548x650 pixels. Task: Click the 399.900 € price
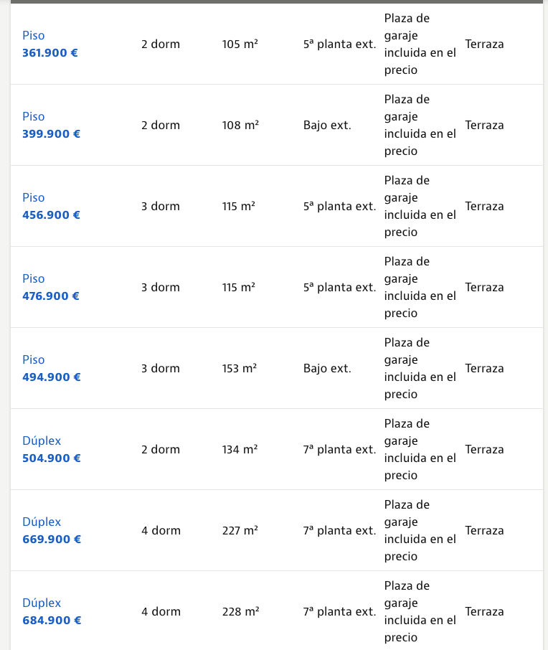(x=52, y=134)
